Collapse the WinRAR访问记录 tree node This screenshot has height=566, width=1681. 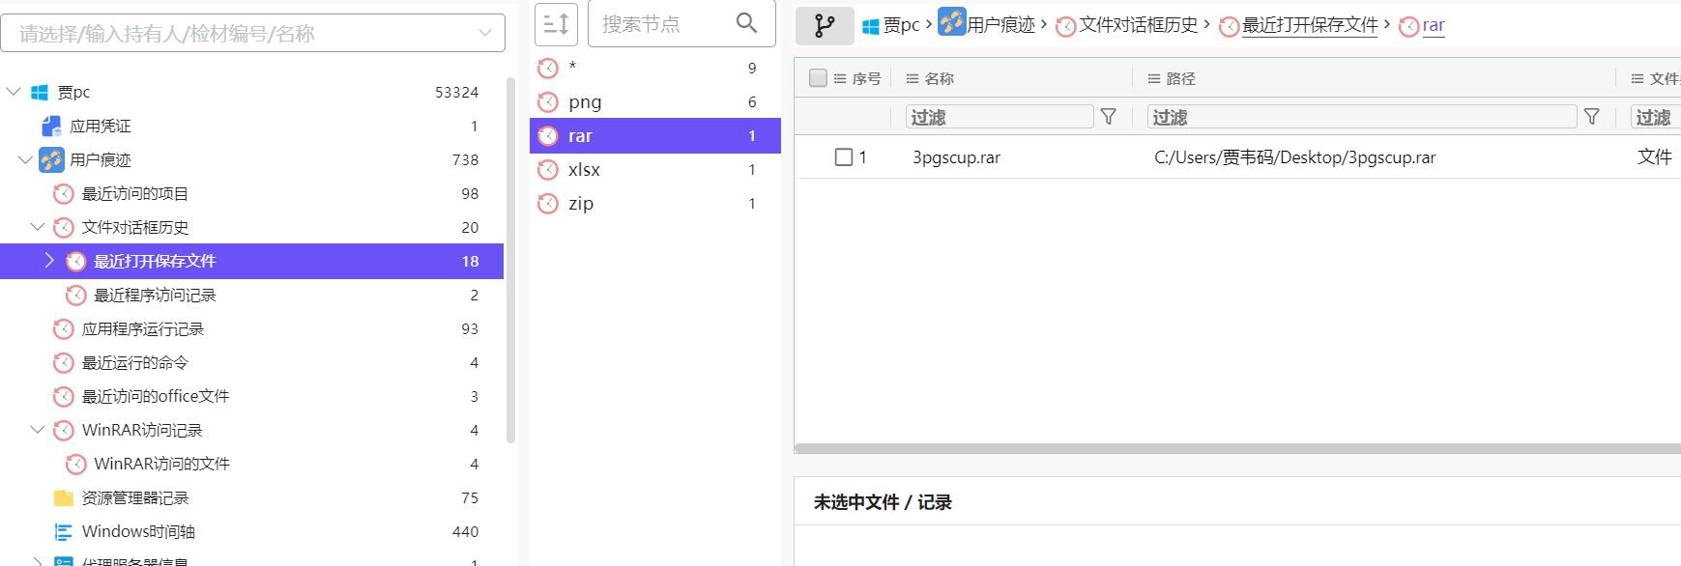[x=38, y=430]
